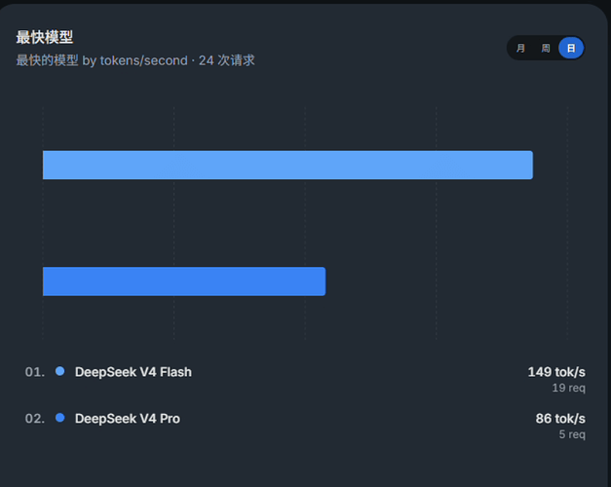Screen dimensions: 611x487
Task: Click the legend dot beside DeepSeek V4 Flash
Action: point(60,371)
